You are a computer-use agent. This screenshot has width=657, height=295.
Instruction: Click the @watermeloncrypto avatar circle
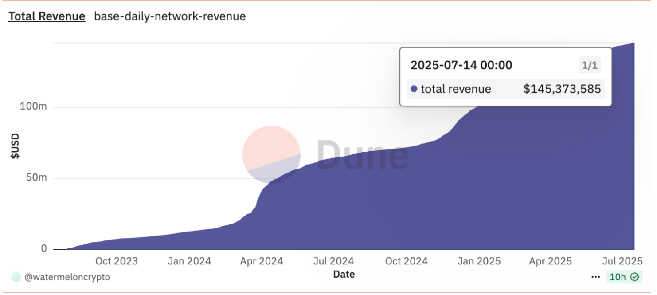coord(16,277)
